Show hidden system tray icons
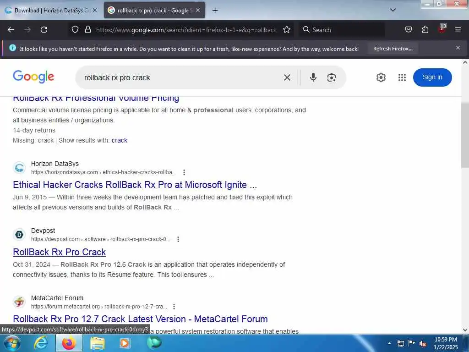Viewport: 469px width, 352px height. 389,343
